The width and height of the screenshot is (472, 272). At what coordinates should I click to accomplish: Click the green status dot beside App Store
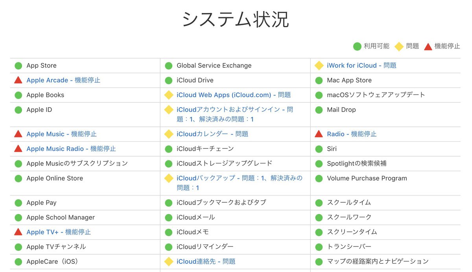pyautogui.click(x=18, y=66)
